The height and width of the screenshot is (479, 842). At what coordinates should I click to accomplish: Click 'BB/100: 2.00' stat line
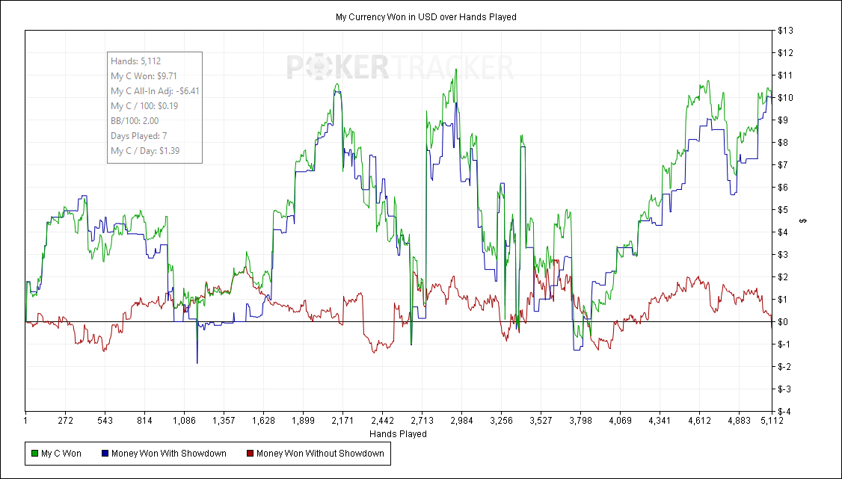click(135, 121)
